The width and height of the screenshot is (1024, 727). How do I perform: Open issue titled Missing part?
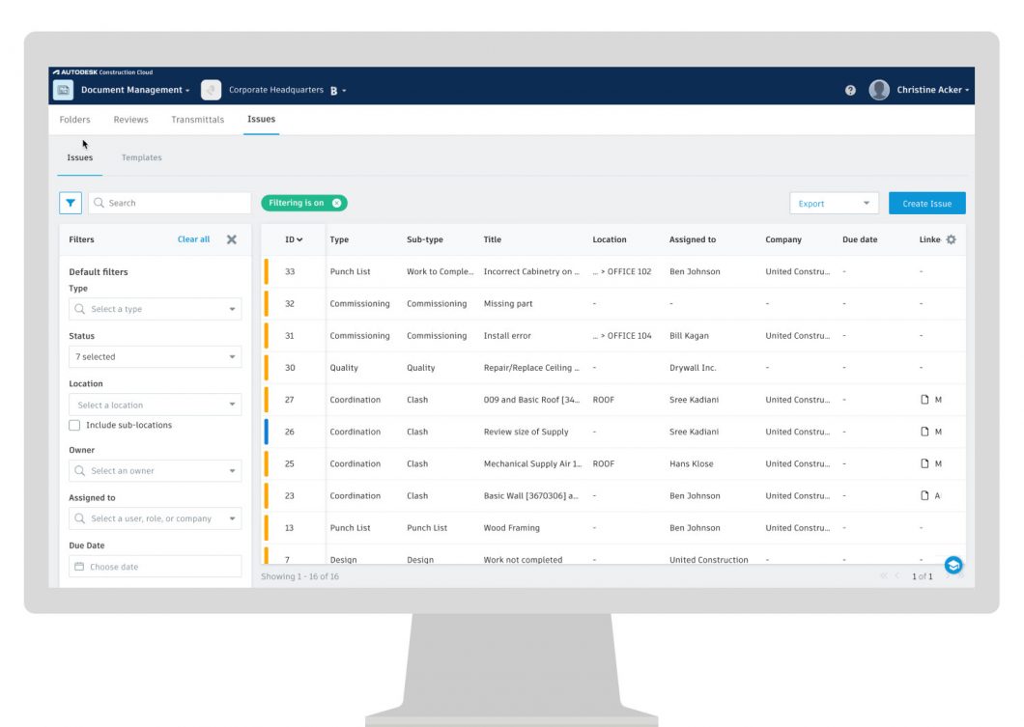[x=508, y=303]
